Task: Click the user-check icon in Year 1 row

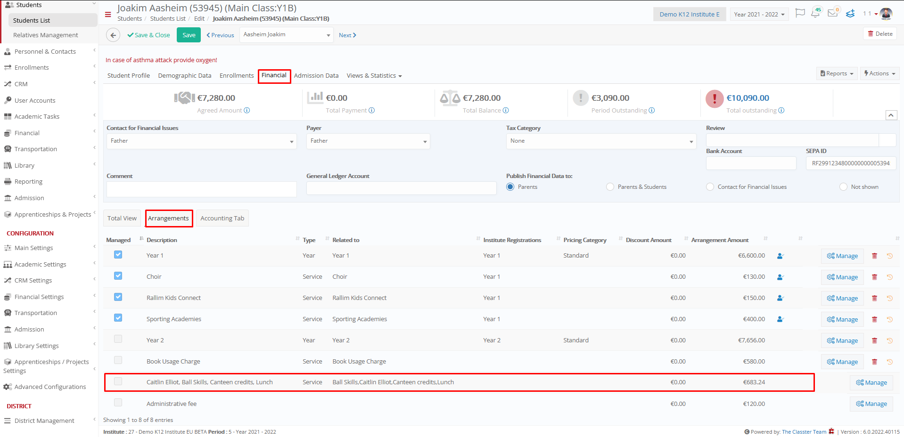Action: [x=781, y=256]
